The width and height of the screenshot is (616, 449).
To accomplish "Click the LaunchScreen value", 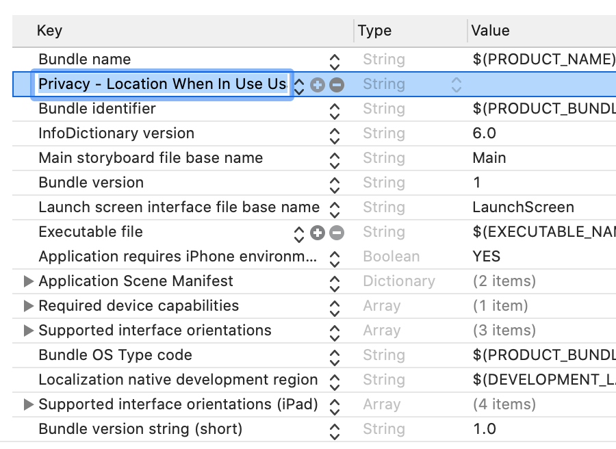I will [x=523, y=207].
